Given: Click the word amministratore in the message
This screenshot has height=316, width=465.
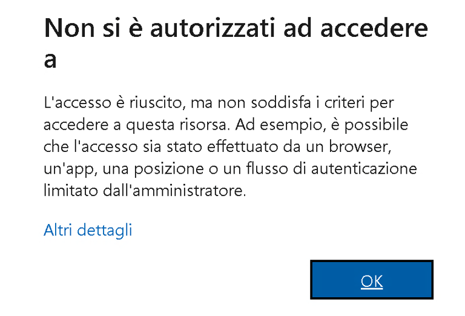Looking at the screenshot, I should (189, 190).
